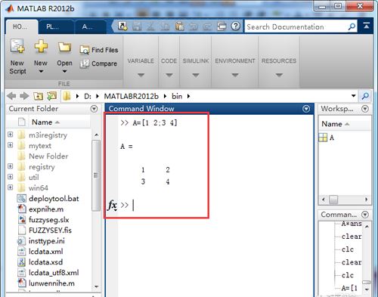
Task: Open the address bar path dropdown
Action: click(353, 96)
